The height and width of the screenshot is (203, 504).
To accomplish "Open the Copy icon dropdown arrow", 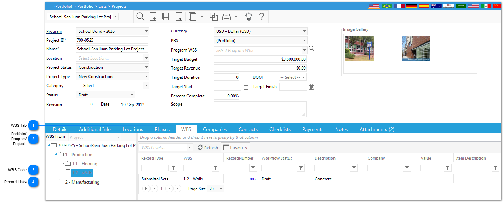I will 202,17.
